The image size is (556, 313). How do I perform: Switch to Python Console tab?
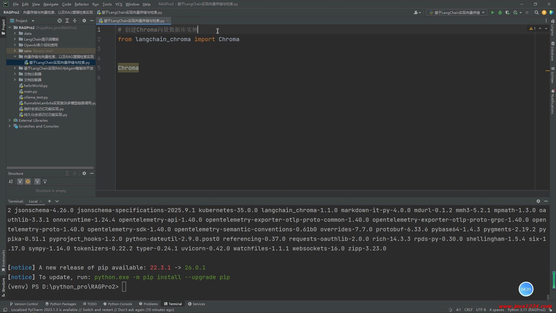[118, 304]
